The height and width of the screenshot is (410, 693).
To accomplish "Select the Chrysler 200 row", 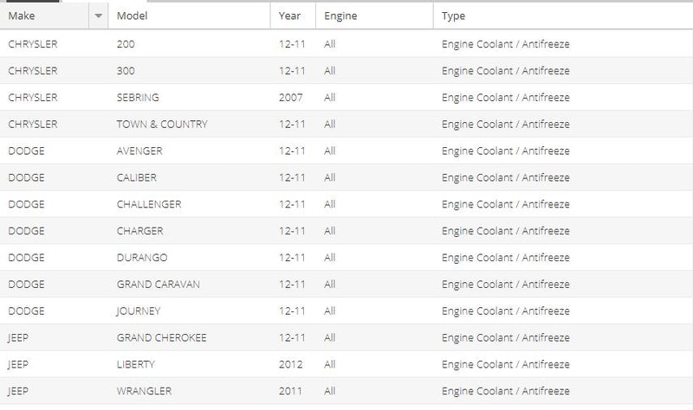I will (346, 44).
